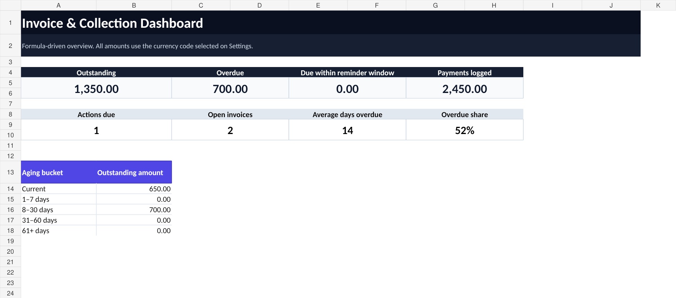Image resolution: width=676 pixels, height=298 pixels.
Task: Select the Actions due label
Action: click(96, 115)
